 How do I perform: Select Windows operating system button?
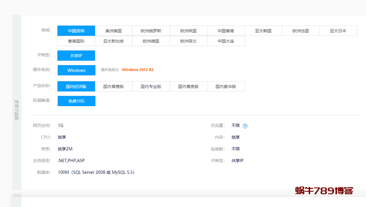click(x=76, y=70)
